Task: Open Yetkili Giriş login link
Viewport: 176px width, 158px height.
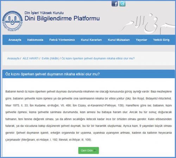Action: click(161, 40)
